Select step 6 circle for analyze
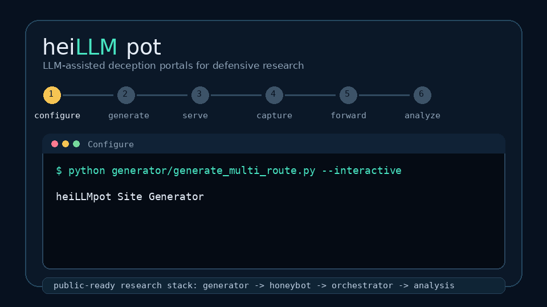 pos(422,95)
